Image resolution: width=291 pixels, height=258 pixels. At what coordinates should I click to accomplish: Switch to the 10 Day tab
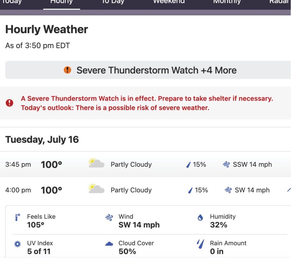tap(113, 2)
